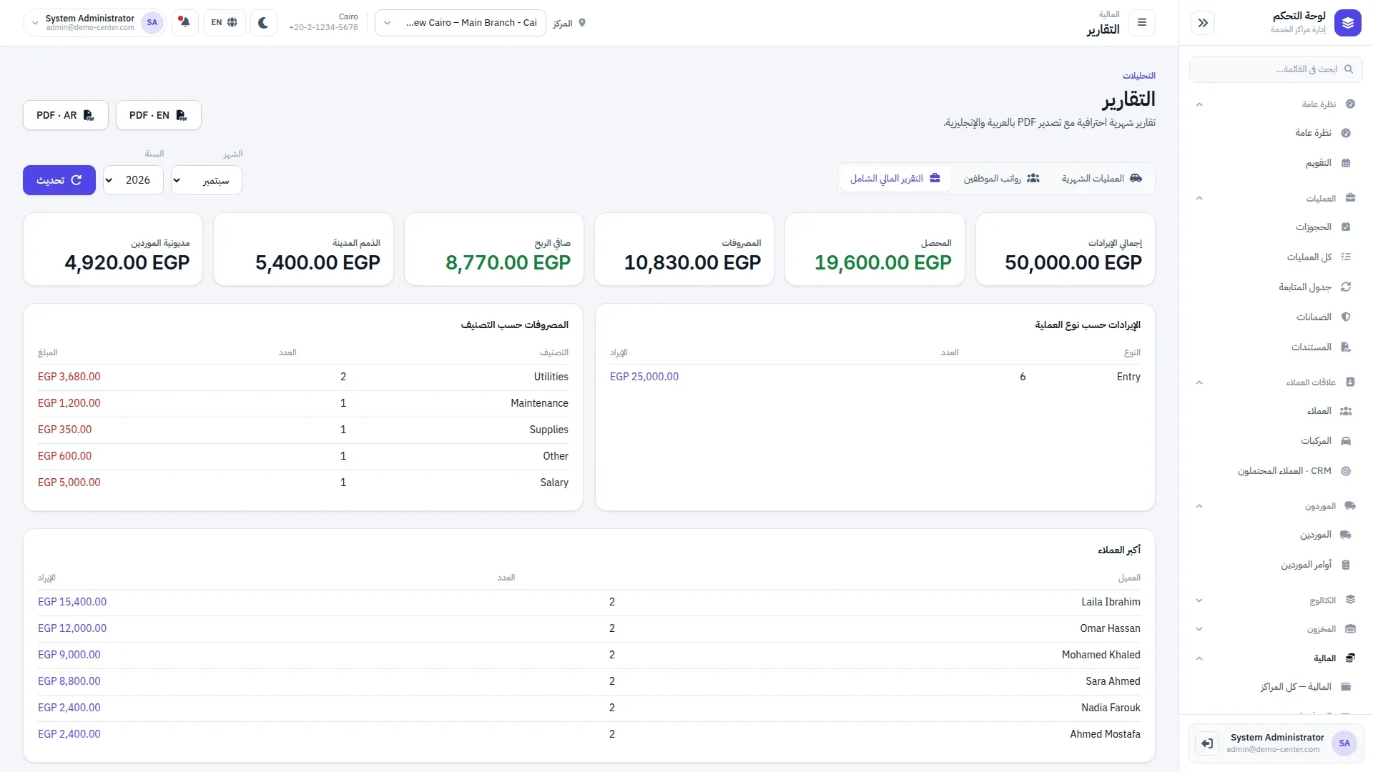Click the تحديث refresh button
This screenshot has height=772, width=1373.
tap(59, 180)
